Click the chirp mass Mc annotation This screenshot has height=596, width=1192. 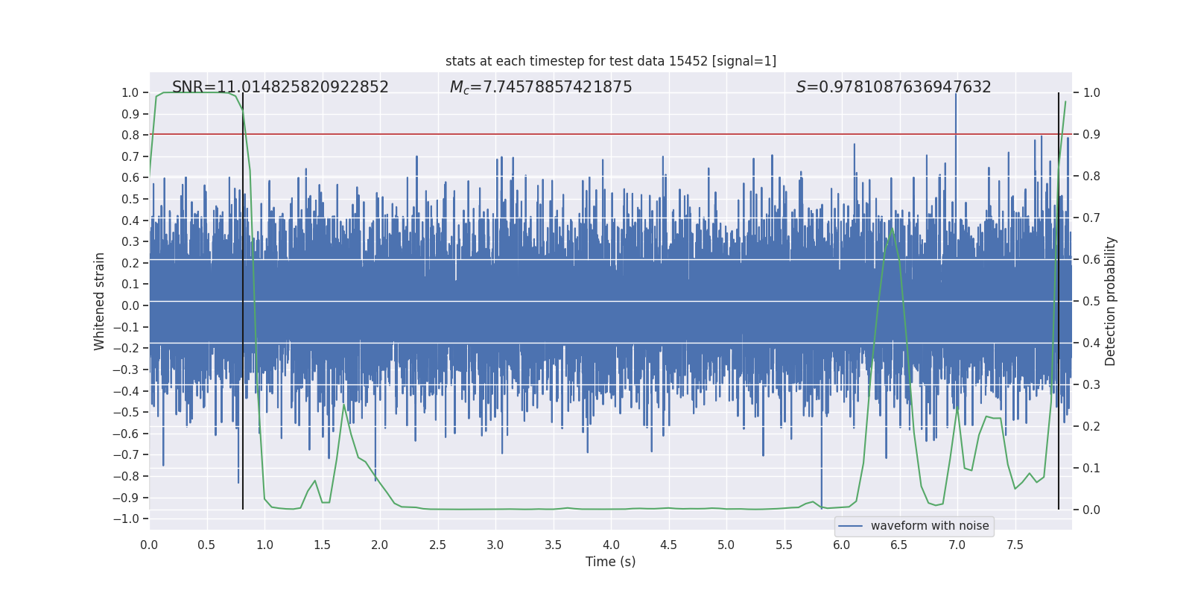[x=540, y=87]
